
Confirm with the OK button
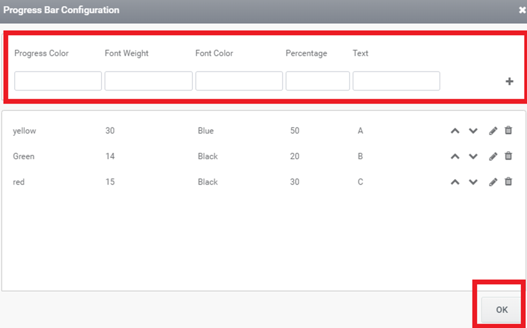tap(501, 310)
